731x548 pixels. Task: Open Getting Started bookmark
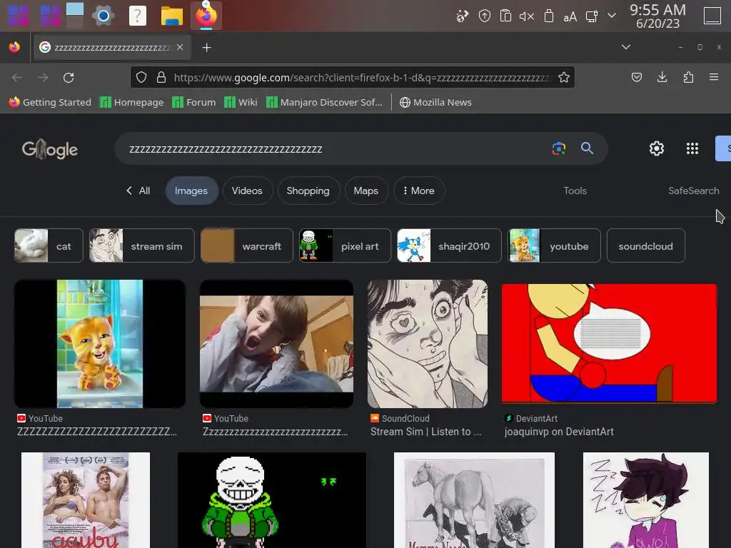coord(50,102)
